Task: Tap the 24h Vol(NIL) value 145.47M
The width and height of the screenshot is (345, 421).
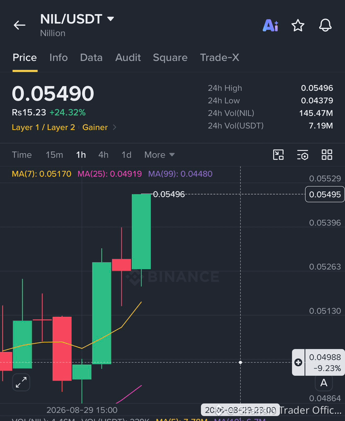Action: click(x=316, y=113)
